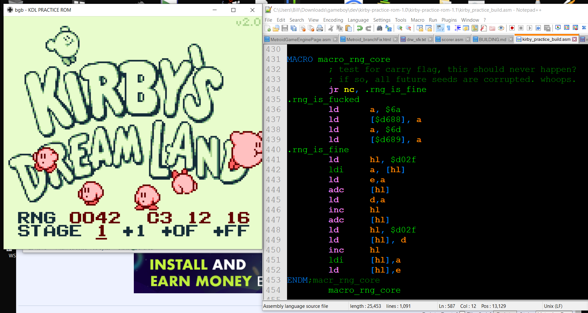Click Unix (LF) in status bar

pos(553,306)
